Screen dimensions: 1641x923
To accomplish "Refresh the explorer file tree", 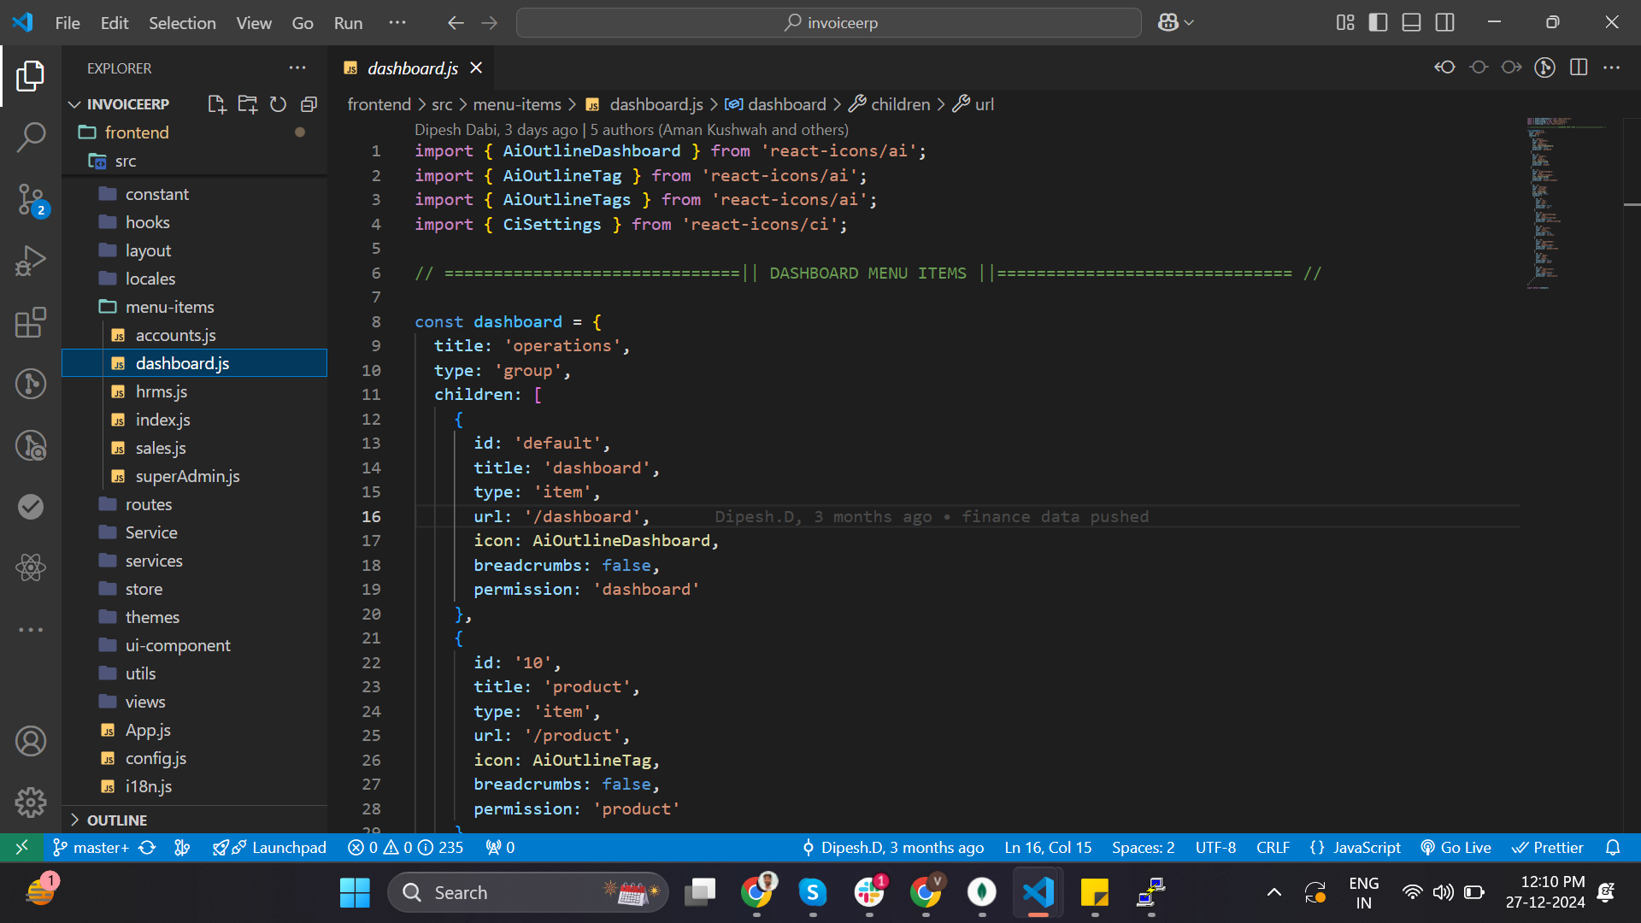I will pyautogui.click(x=278, y=104).
